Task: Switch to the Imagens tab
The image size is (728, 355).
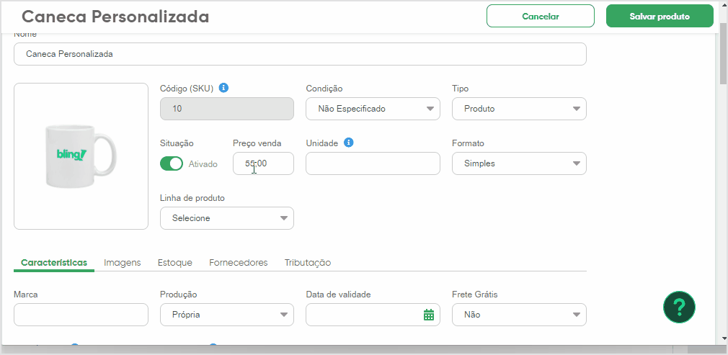Action: point(122,263)
